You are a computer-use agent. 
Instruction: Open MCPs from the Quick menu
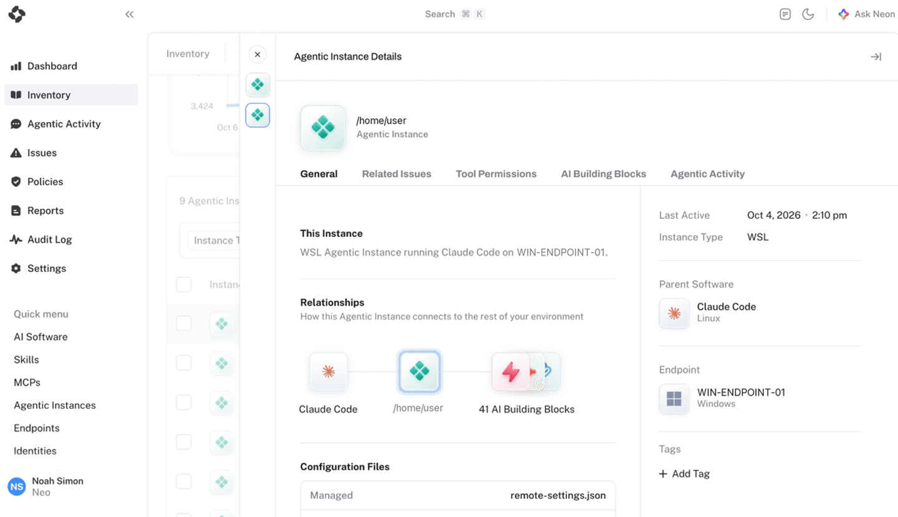[x=27, y=382]
